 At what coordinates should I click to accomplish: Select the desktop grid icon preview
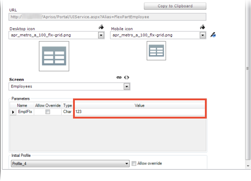54,56
